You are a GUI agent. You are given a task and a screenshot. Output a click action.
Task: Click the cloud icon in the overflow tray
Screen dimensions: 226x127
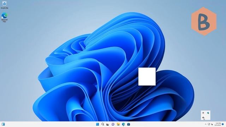tap(203, 118)
